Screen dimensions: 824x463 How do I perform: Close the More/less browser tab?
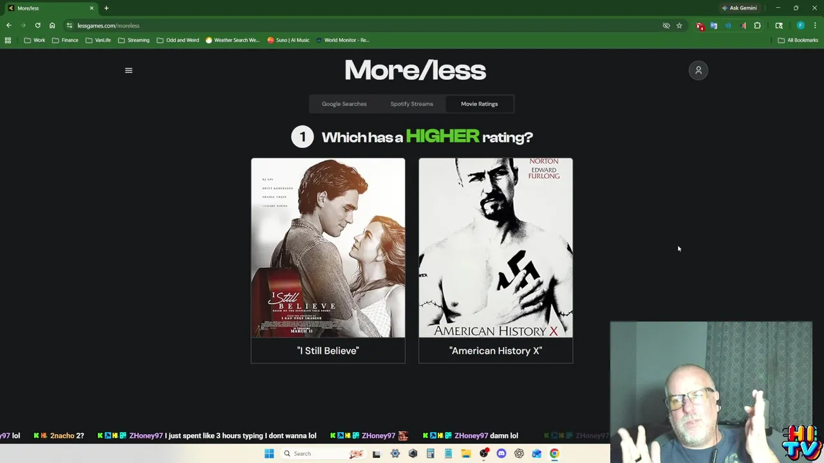pyautogui.click(x=91, y=8)
